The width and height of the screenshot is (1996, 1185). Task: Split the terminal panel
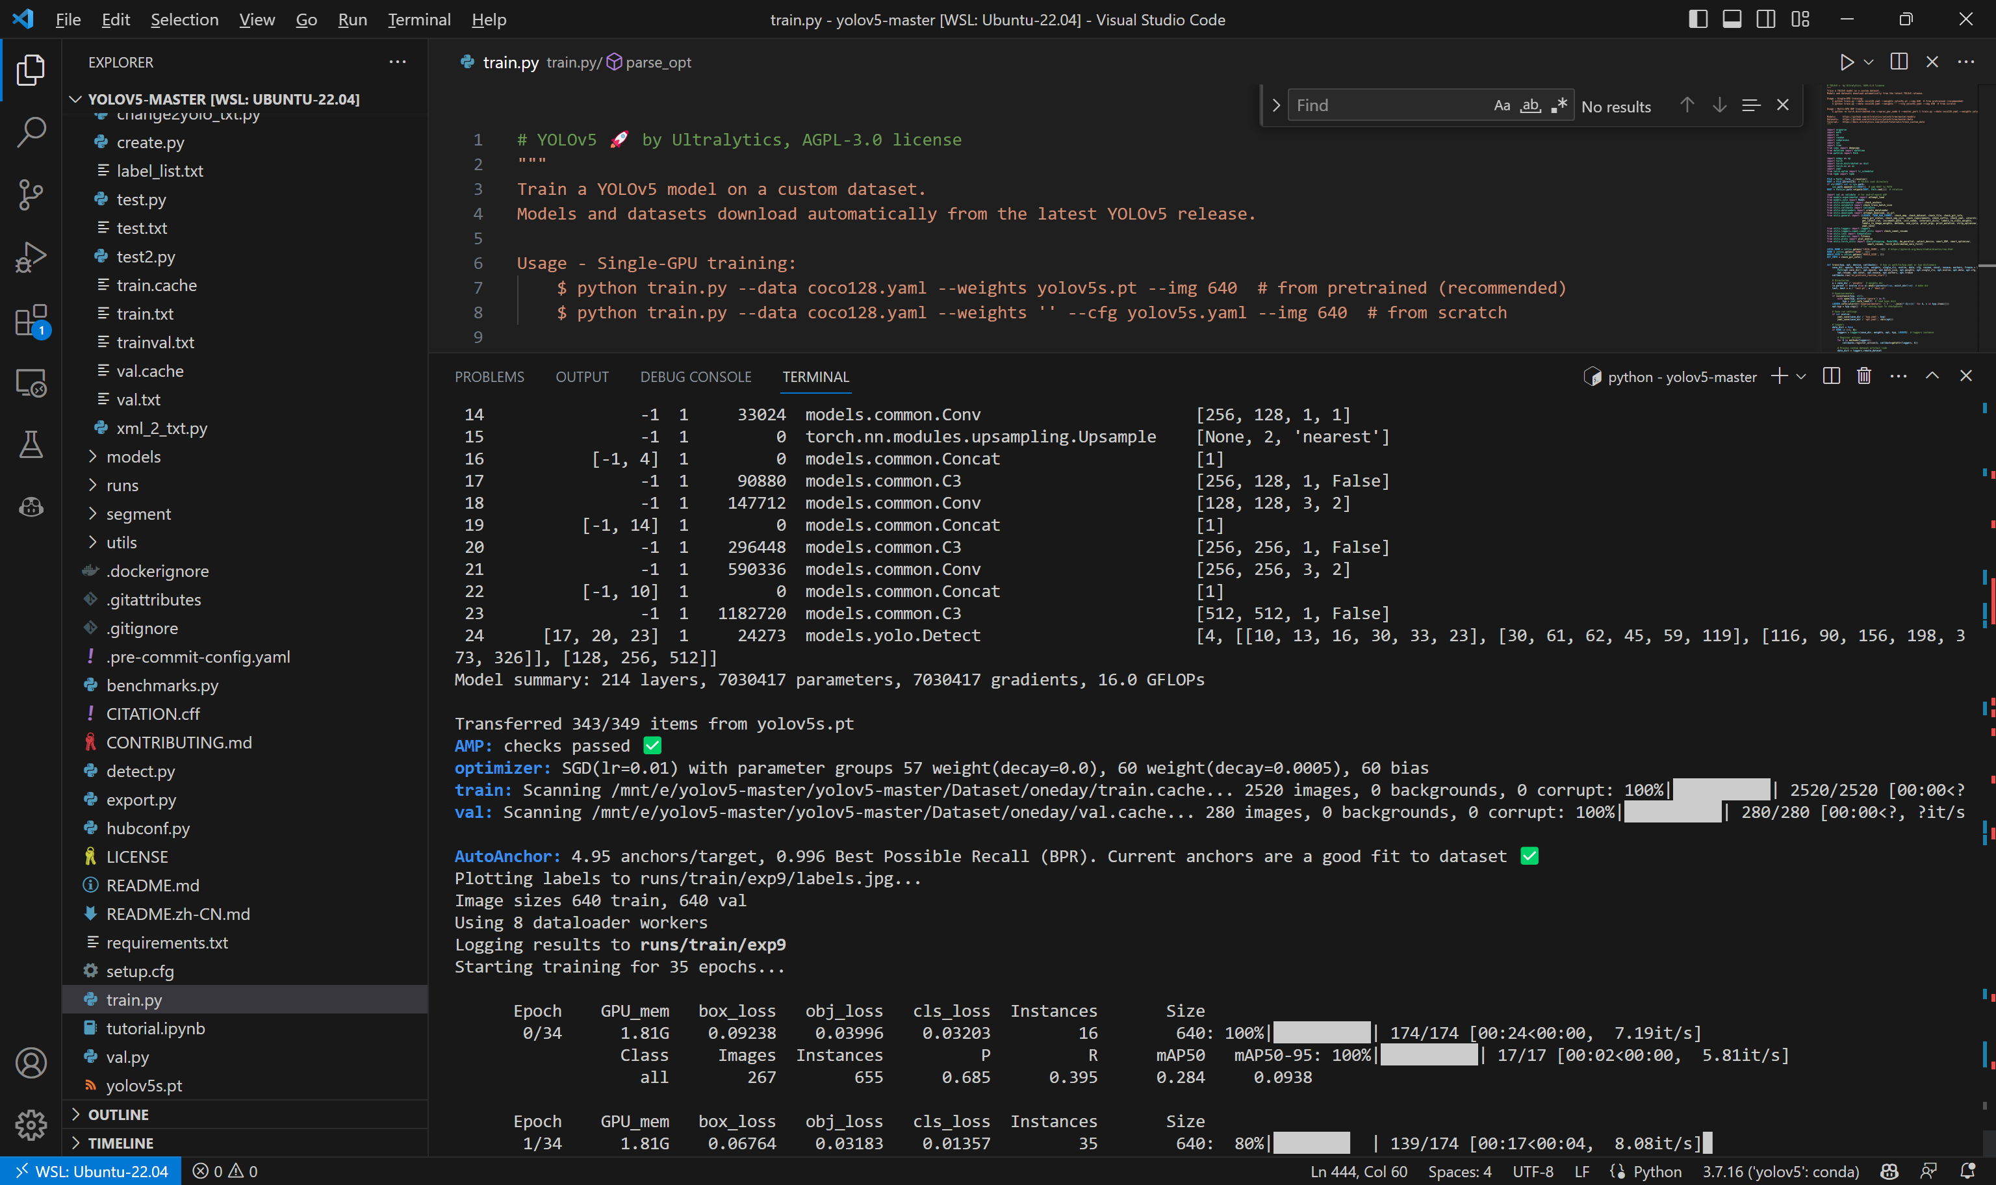pyautogui.click(x=1832, y=376)
